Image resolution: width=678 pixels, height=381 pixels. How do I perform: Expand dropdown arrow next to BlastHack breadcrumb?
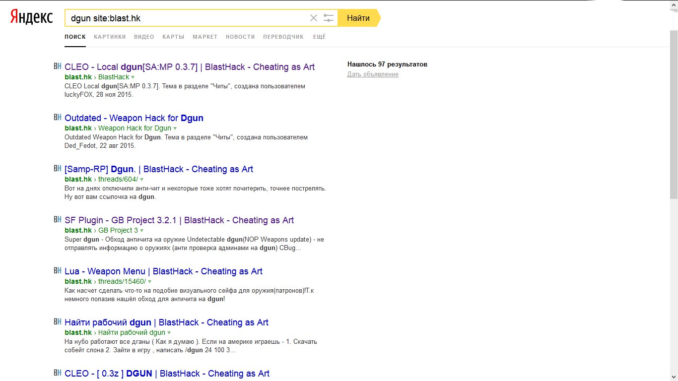click(x=133, y=77)
